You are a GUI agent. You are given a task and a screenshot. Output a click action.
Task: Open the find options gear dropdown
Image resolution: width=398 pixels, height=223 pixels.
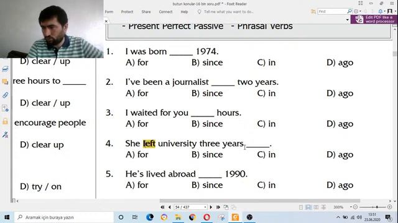point(358,11)
